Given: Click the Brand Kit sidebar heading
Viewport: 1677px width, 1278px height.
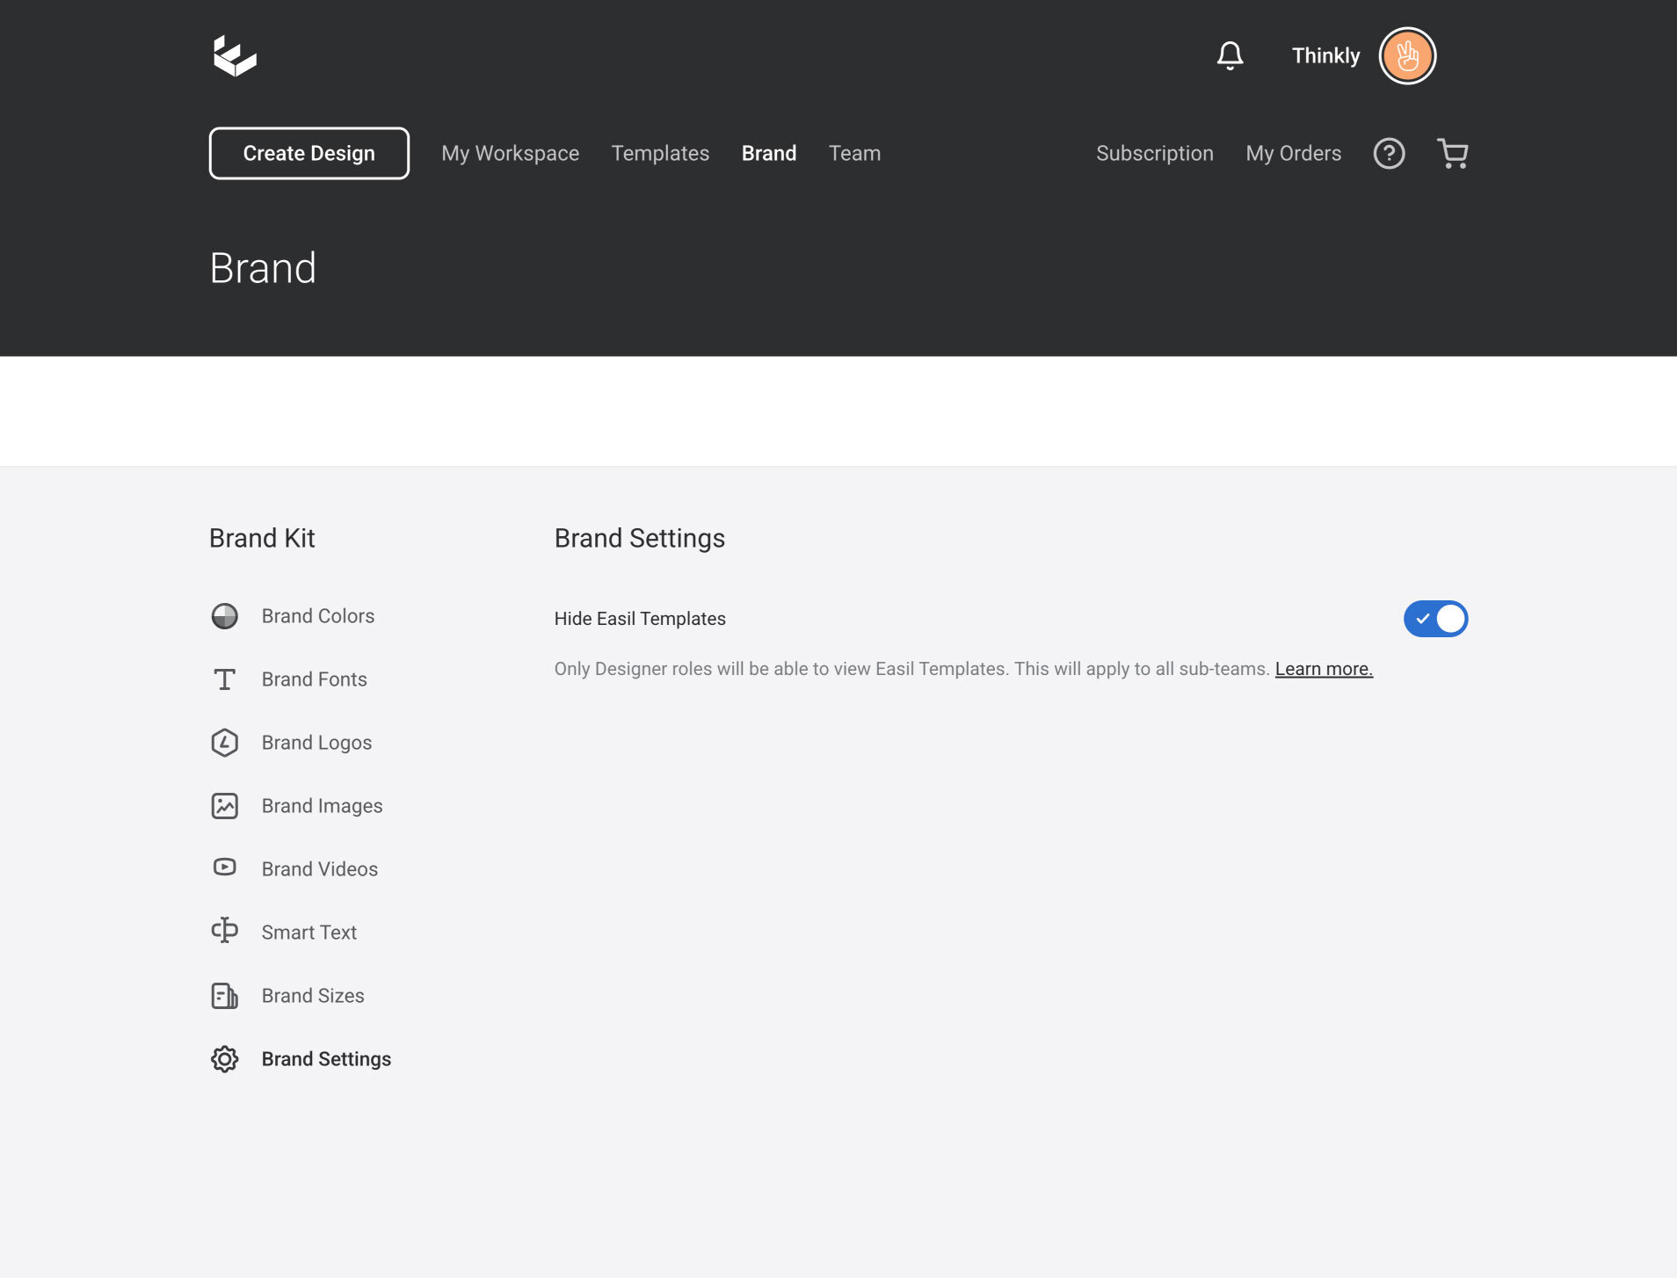Looking at the screenshot, I should (x=262, y=538).
